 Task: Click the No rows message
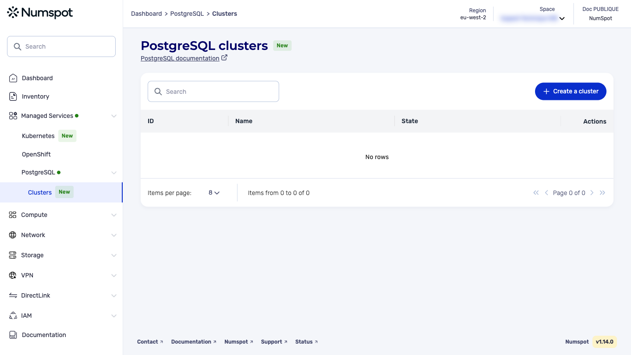pyautogui.click(x=377, y=157)
